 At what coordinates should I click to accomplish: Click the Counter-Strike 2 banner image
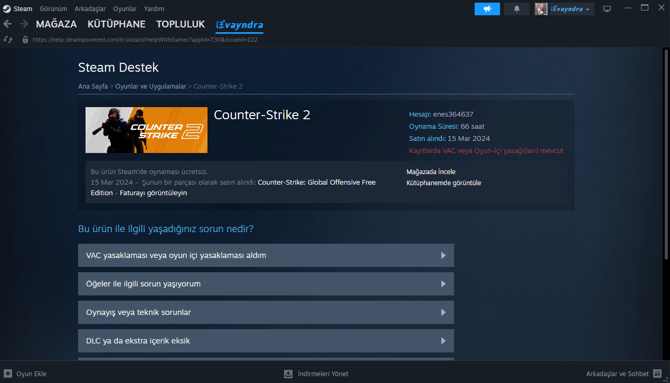146,130
